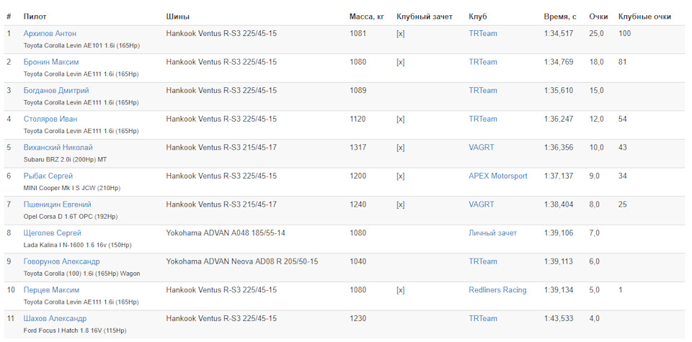Click the Масса, кг column header

[x=367, y=17]
